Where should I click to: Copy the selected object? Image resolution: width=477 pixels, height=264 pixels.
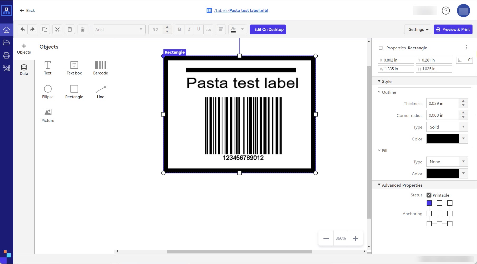click(45, 30)
